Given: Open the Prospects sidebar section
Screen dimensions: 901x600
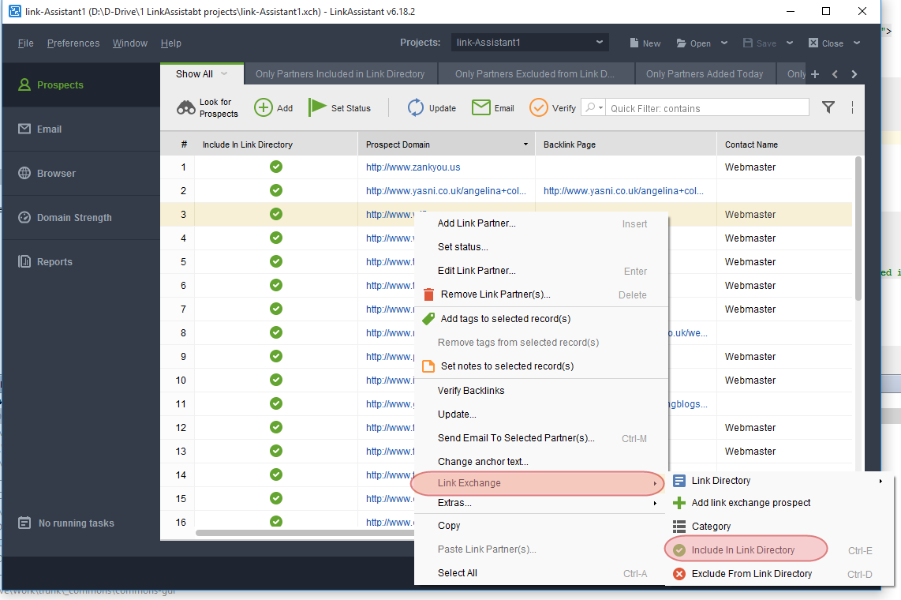Looking at the screenshot, I should [81, 85].
